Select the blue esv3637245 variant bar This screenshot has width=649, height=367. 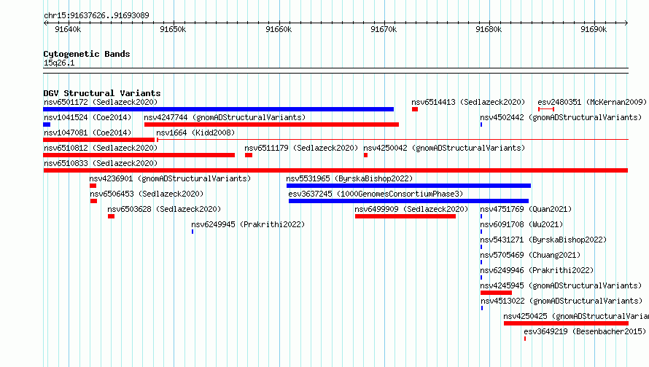click(x=408, y=201)
